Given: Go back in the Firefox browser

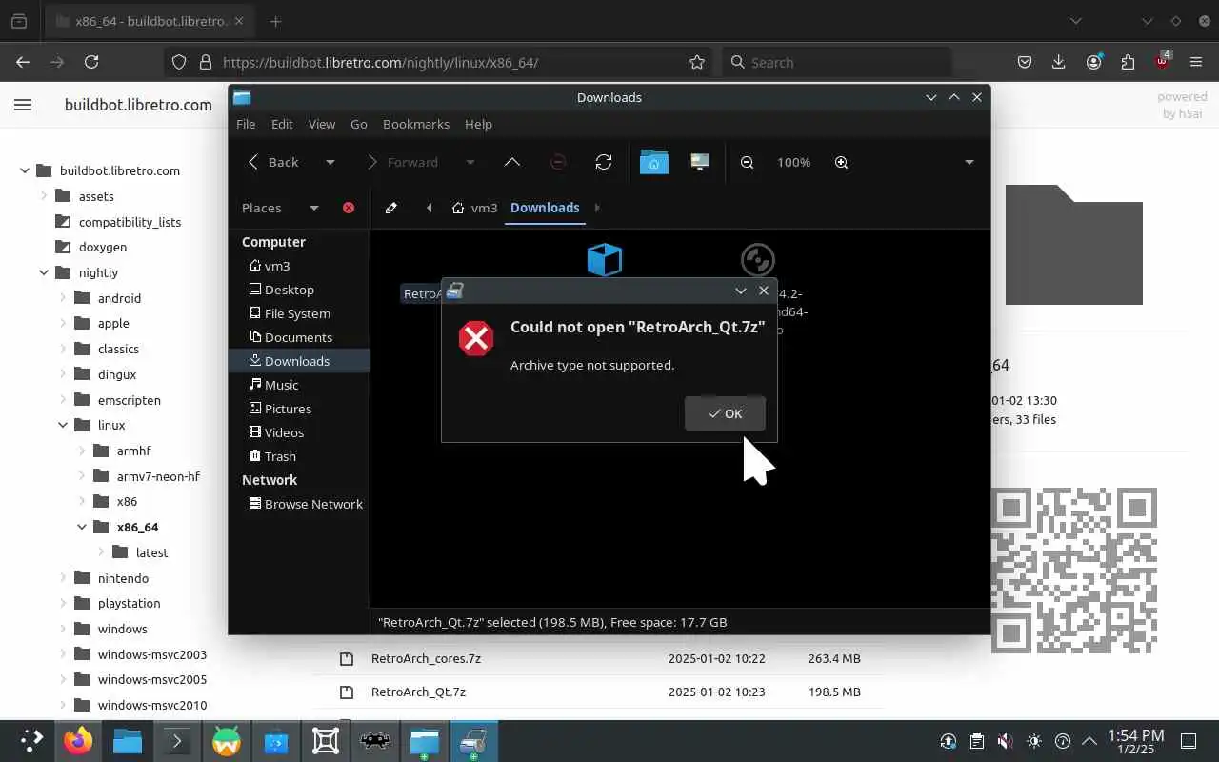Looking at the screenshot, I should [x=23, y=62].
